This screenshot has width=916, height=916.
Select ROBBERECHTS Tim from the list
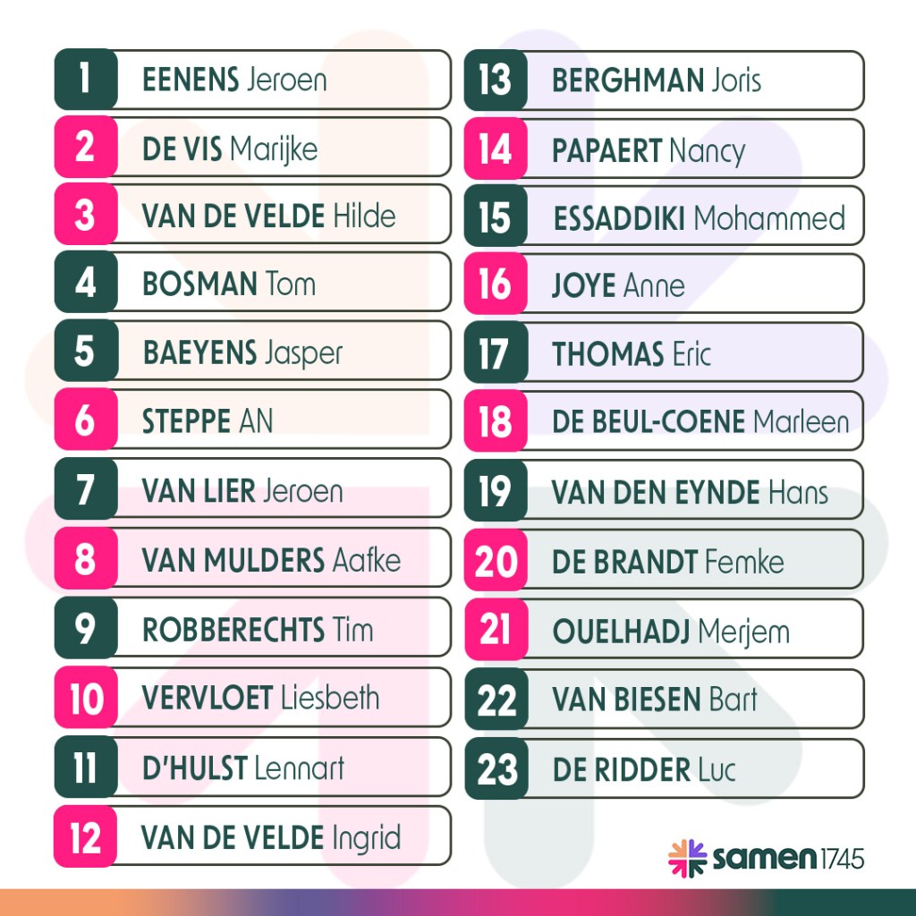click(x=258, y=629)
